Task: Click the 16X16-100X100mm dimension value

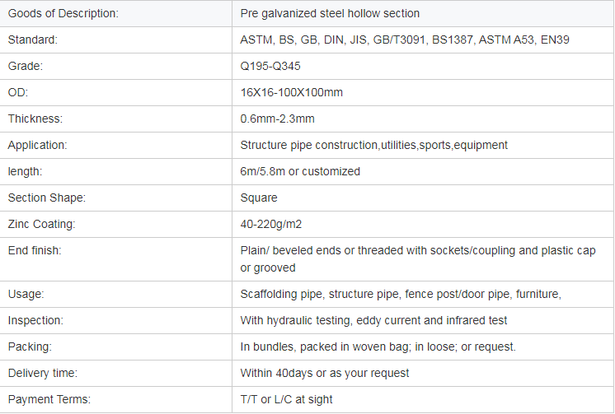Action: [x=291, y=92]
